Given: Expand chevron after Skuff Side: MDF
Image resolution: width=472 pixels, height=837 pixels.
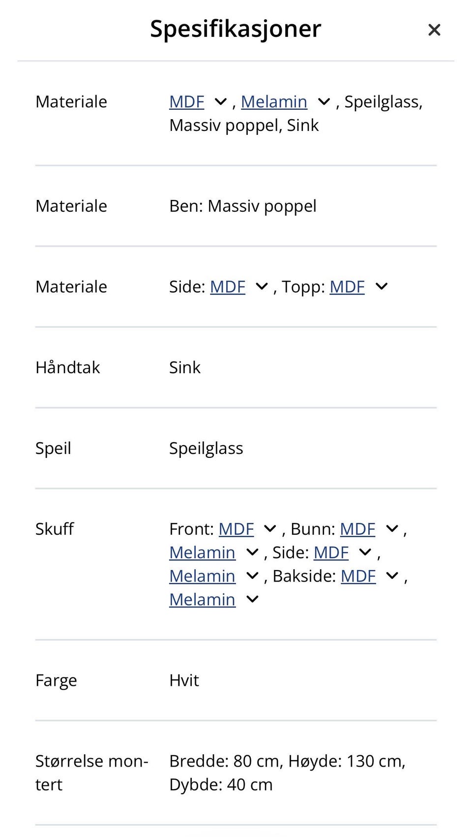Looking at the screenshot, I should click(365, 553).
